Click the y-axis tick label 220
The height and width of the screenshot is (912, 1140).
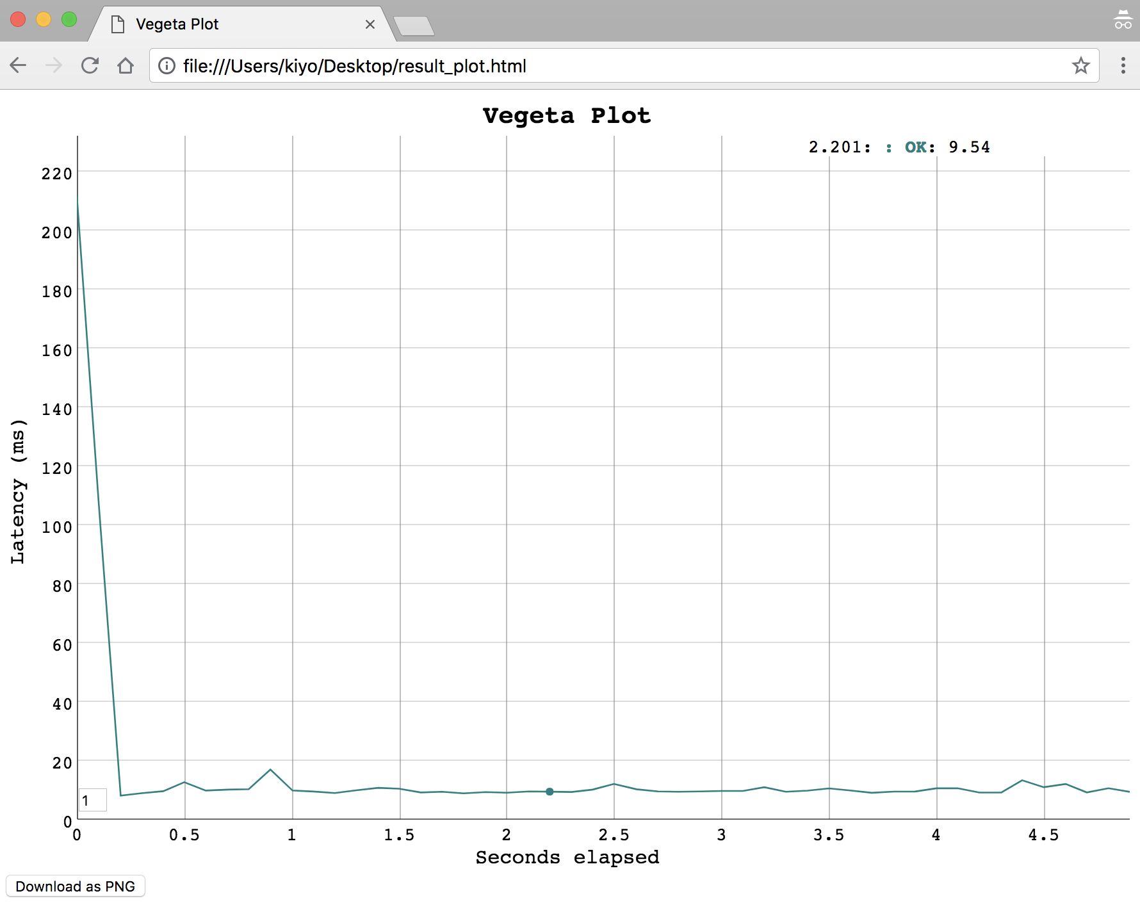57,174
